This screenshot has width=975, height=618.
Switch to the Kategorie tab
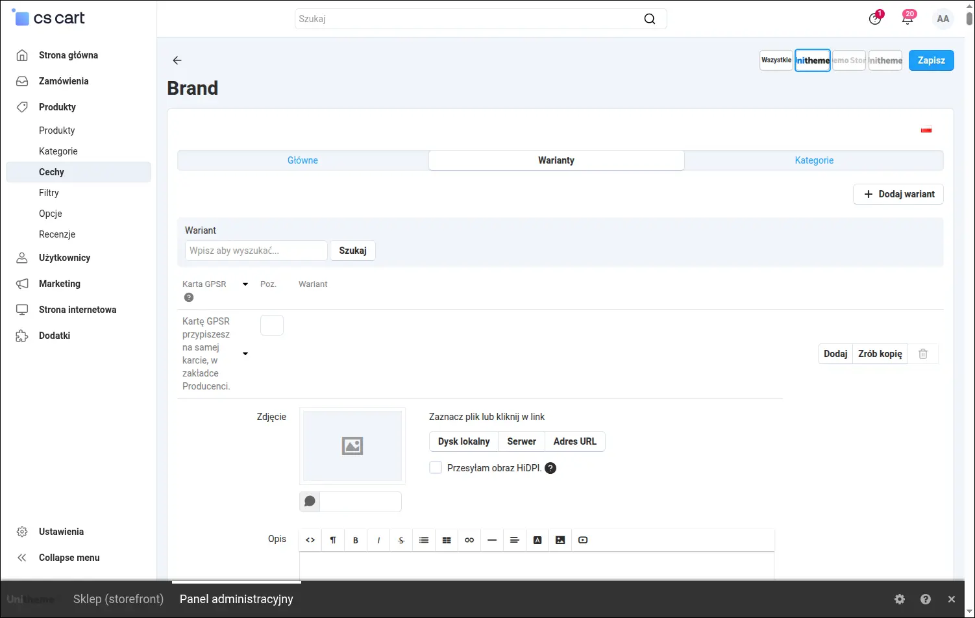[x=814, y=160]
